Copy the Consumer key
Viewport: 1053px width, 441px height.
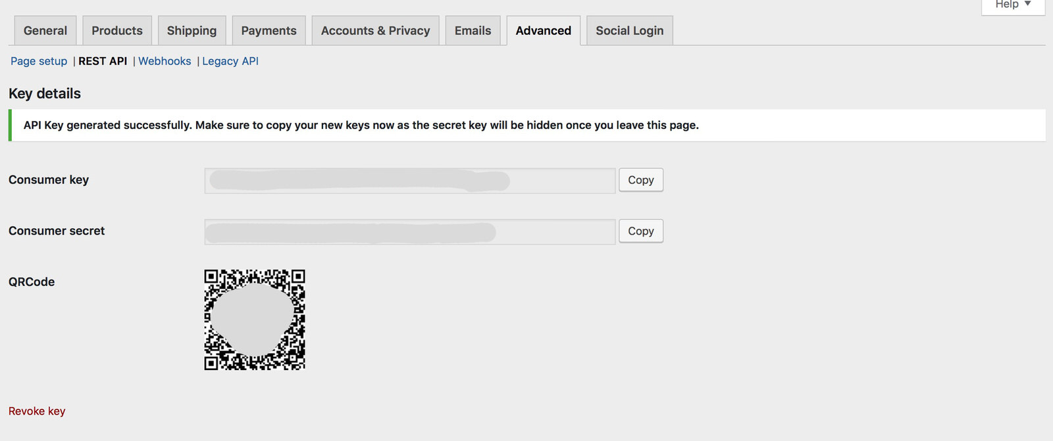640,180
